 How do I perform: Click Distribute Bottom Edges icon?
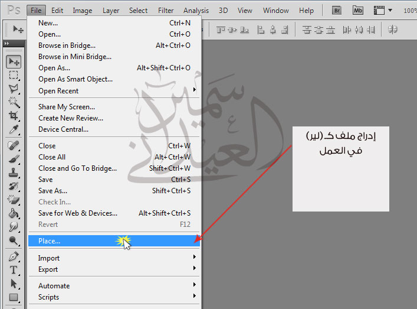(x=330, y=30)
